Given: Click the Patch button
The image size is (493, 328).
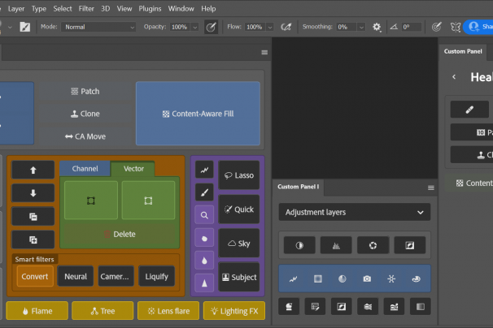Looking at the screenshot, I should point(85,92).
